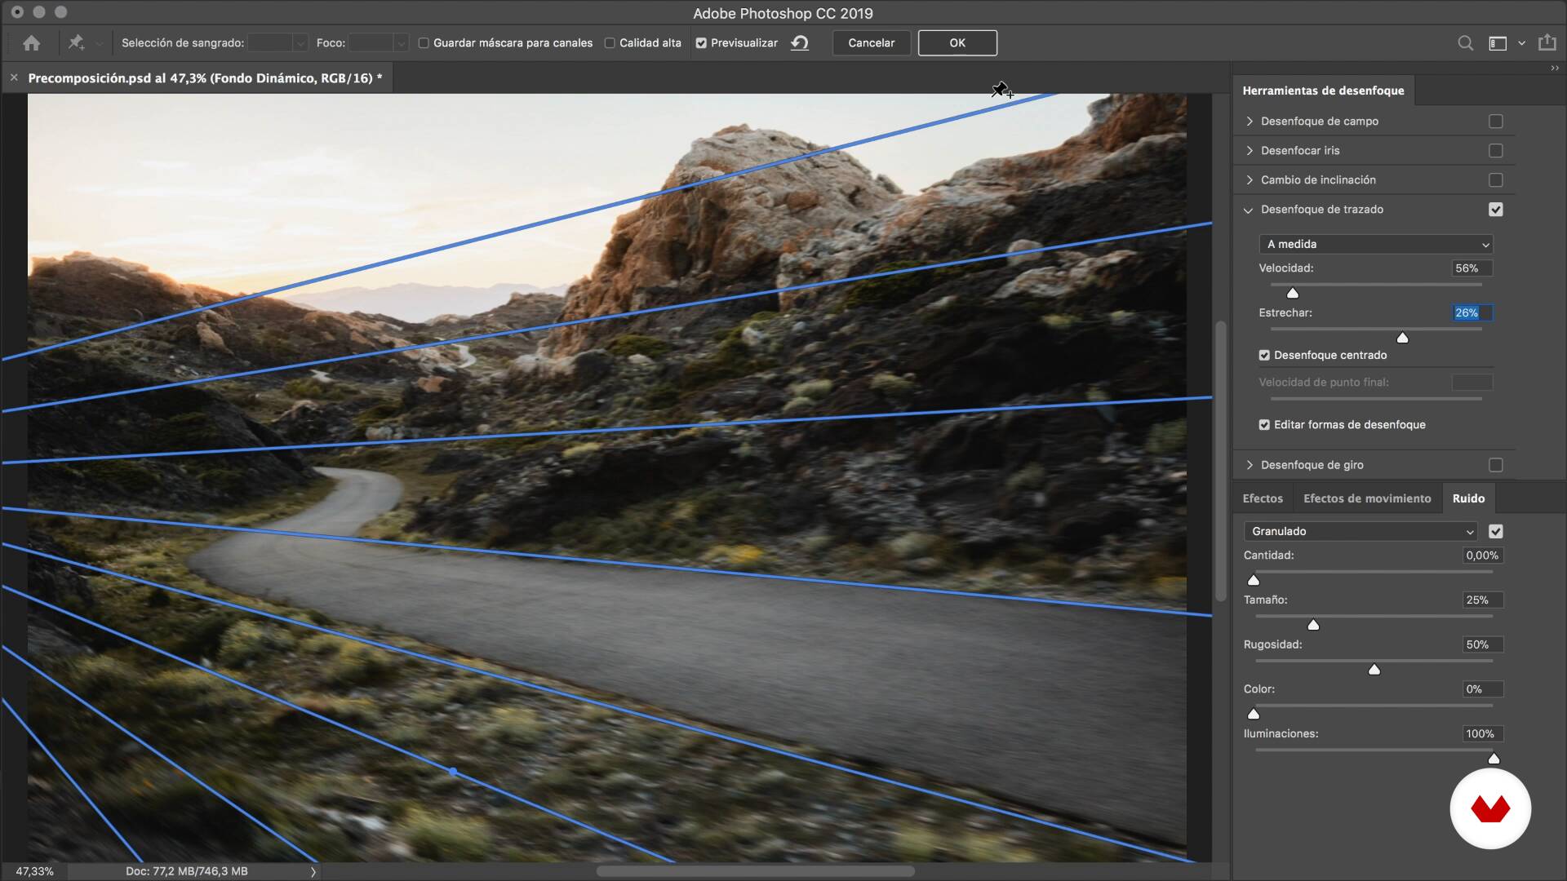Switch to the Efectos tab
Viewport: 1567px width, 881px height.
coord(1263,498)
